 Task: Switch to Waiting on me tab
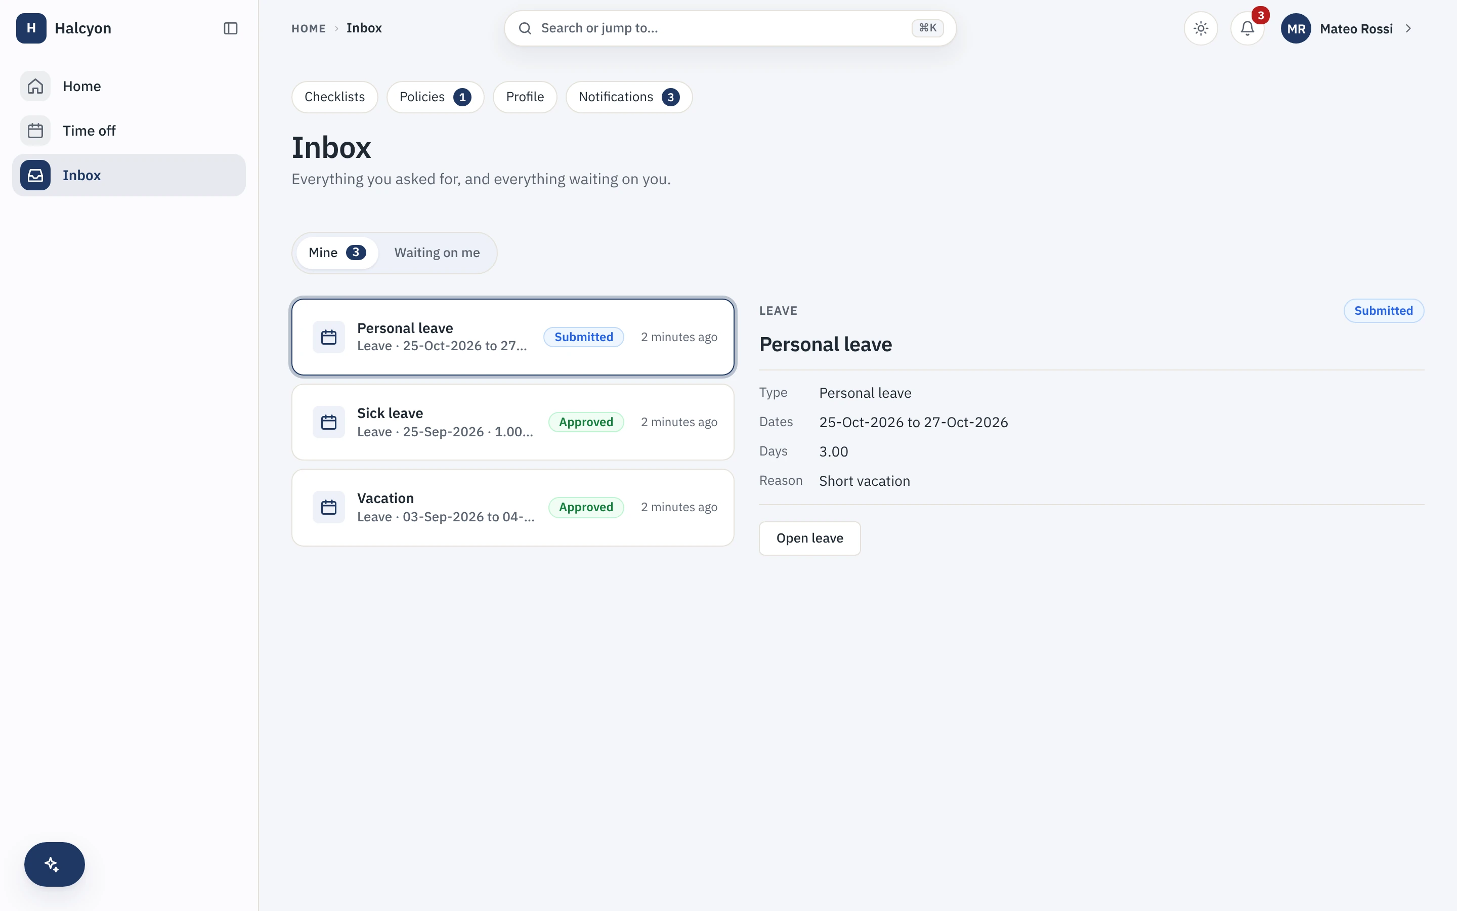[x=437, y=253]
